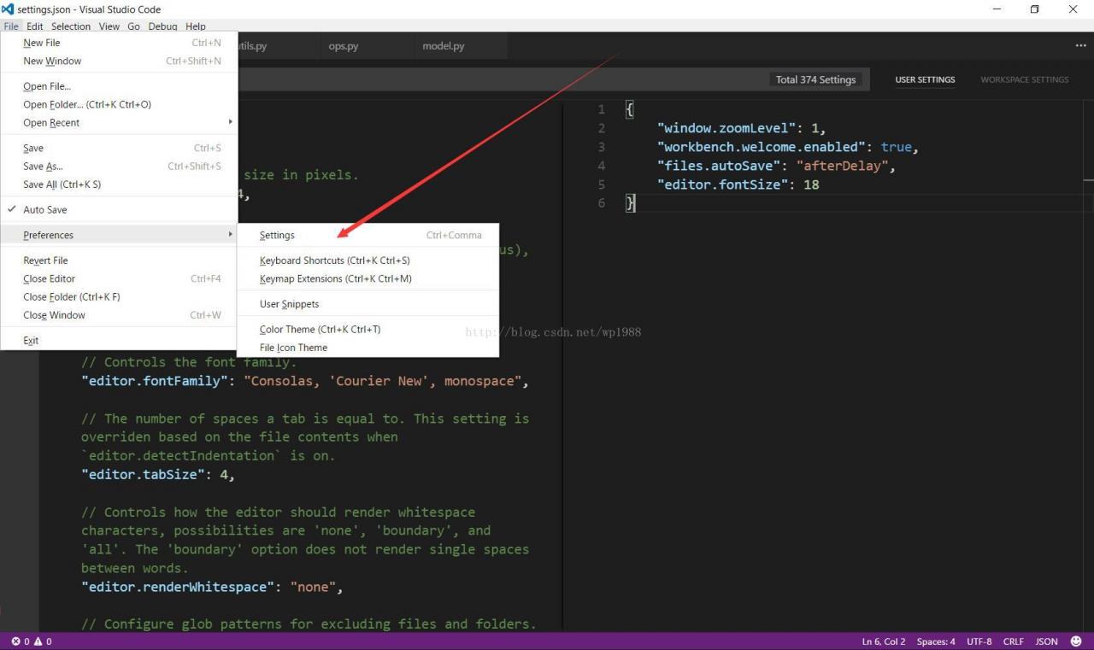Change file encoding via UTF-8 indicator
Screen dimensions: 1094x650
979,641
